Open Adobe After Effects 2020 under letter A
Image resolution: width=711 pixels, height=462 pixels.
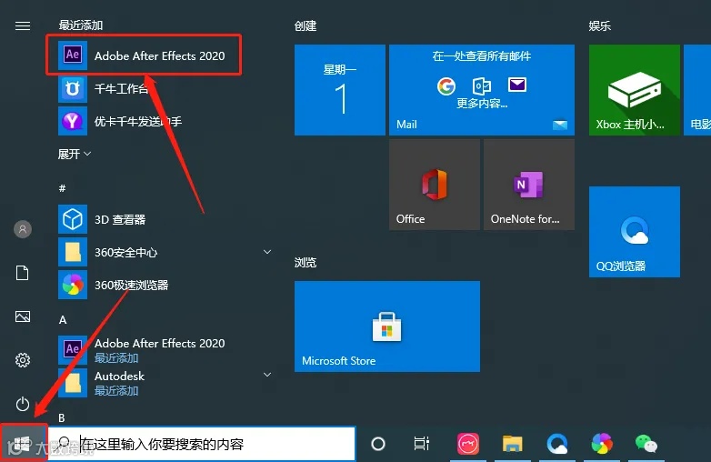pyautogui.click(x=143, y=349)
